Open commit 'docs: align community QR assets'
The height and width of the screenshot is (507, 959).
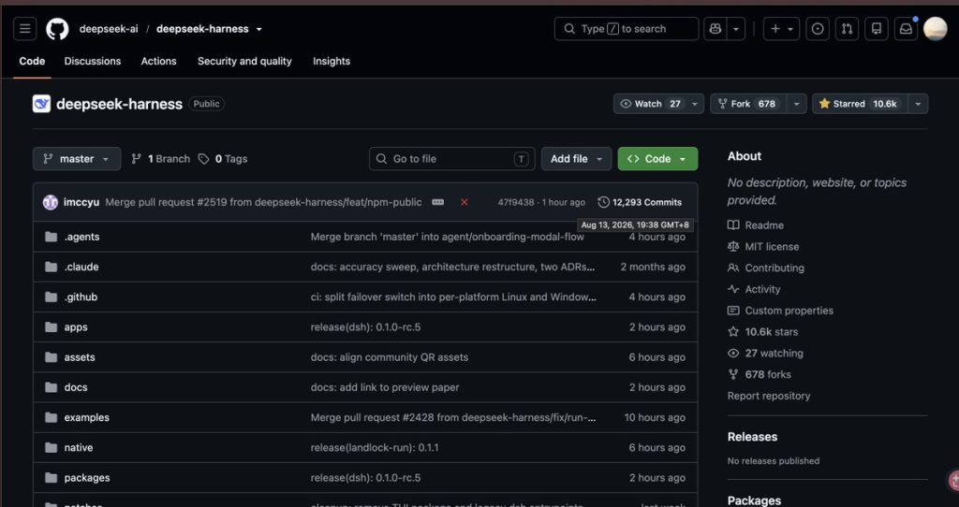(x=390, y=357)
